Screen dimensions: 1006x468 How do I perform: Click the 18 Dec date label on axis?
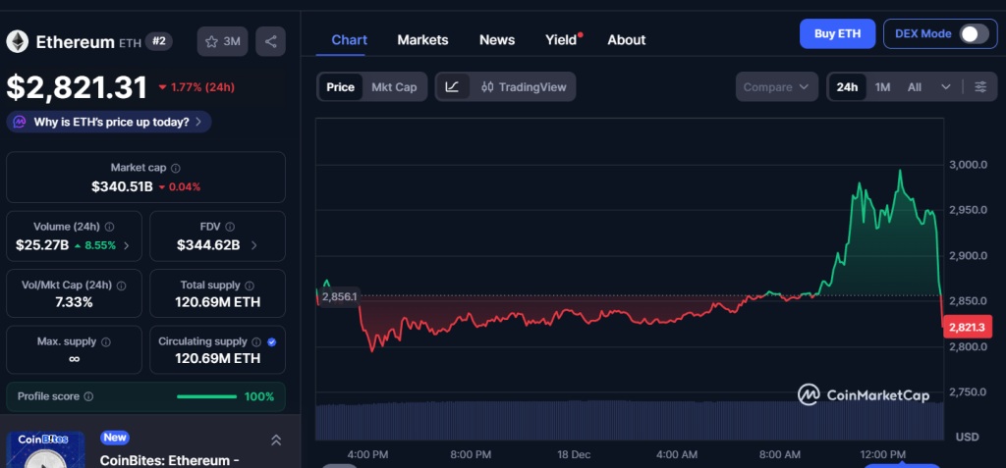574,454
